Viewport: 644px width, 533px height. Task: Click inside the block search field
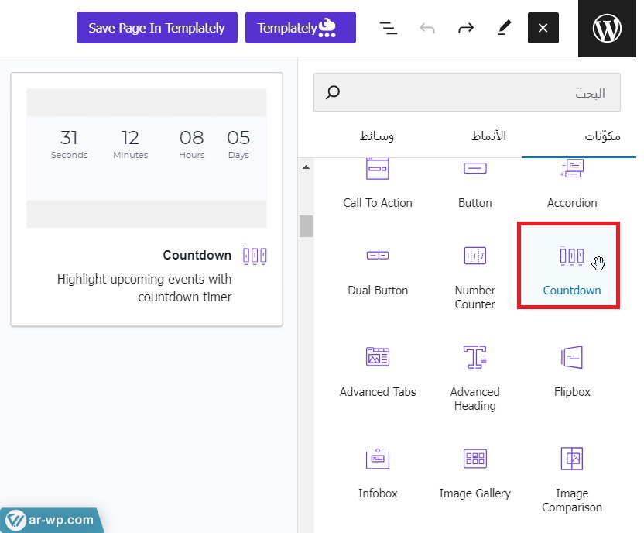tap(467, 93)
